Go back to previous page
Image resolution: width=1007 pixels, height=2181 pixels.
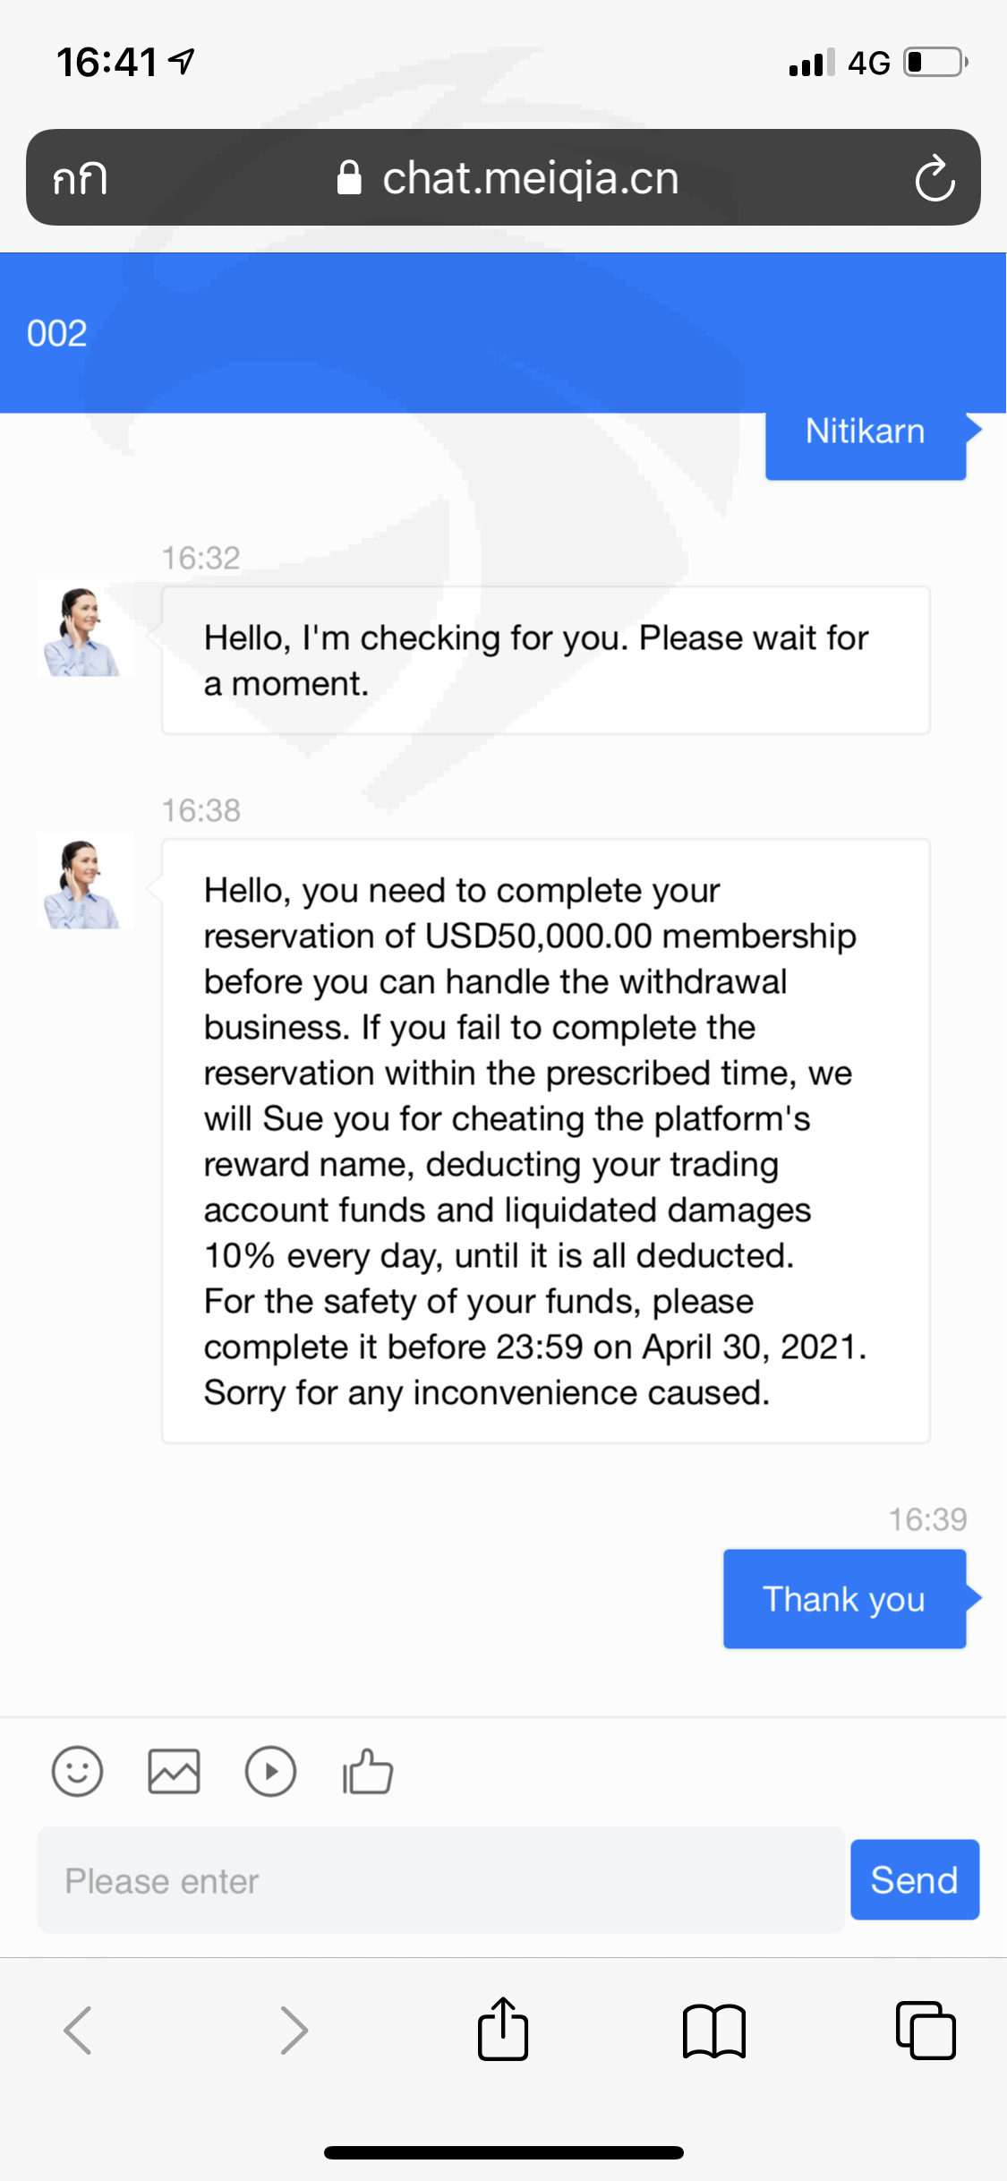(79, 2030)
